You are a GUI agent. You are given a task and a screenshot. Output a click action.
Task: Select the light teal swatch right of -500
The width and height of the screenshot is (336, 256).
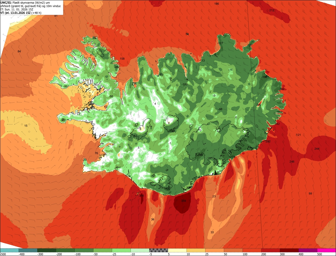[x=9, y=250]
